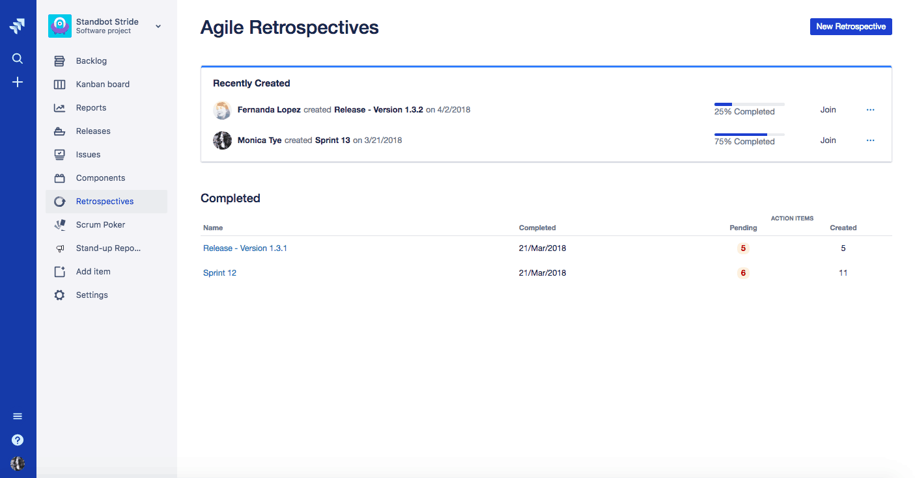Open the Backlog sidebar icon

pyautogui.click(x=59, y=60)
